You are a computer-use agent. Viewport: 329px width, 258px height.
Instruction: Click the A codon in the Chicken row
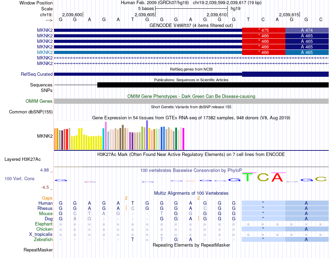(307, 229)
